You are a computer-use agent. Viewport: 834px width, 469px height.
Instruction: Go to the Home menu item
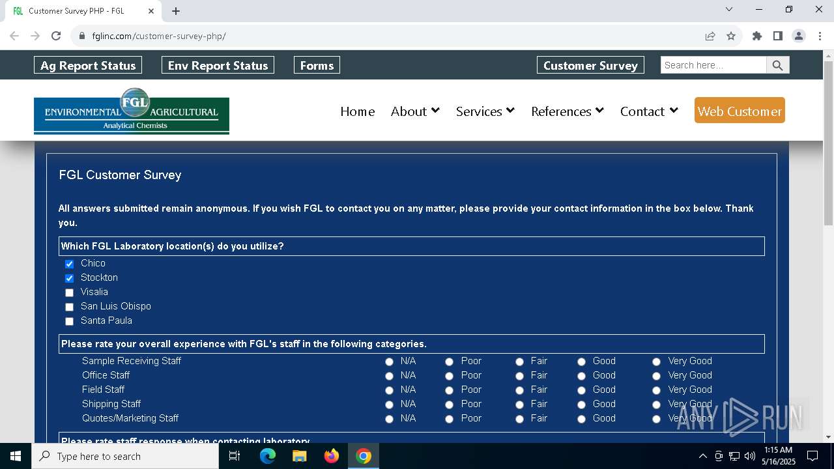[358, 111]
